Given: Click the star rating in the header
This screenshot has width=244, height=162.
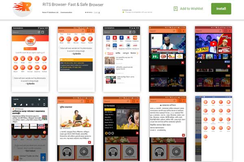Looking at the screenshot, I should point(89,13).
